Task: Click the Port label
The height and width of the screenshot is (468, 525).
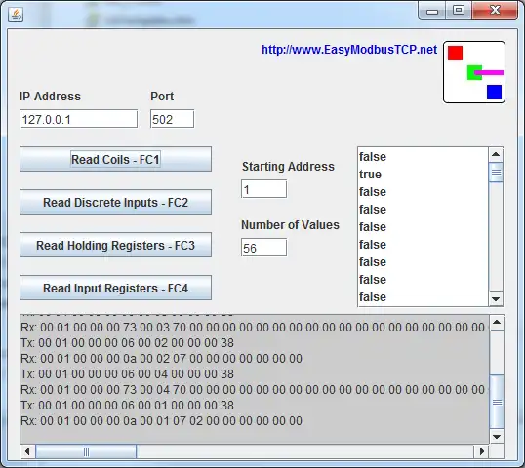Action: 162,97
